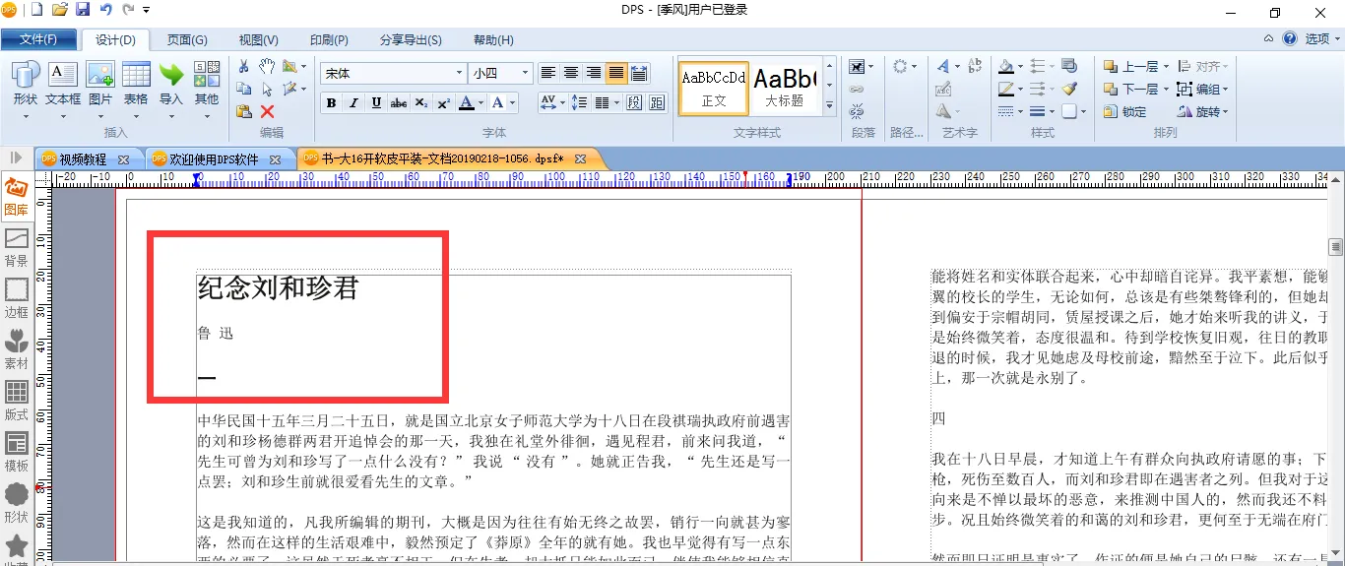The image size is (1345, 566).
Task: Open the line color pen swatch
Action: [1005, 89]
